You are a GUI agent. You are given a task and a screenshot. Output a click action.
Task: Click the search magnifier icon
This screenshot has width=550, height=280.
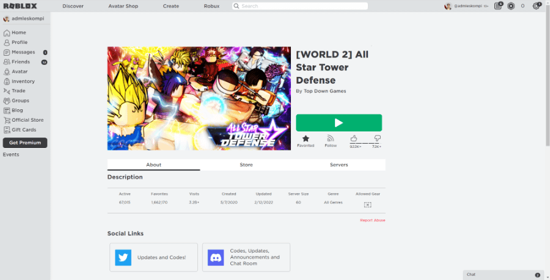pos(237,6)
